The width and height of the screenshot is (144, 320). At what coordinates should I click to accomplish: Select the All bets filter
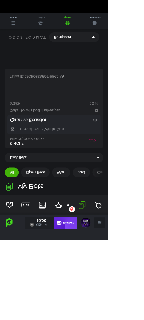(x=12, y=173)
